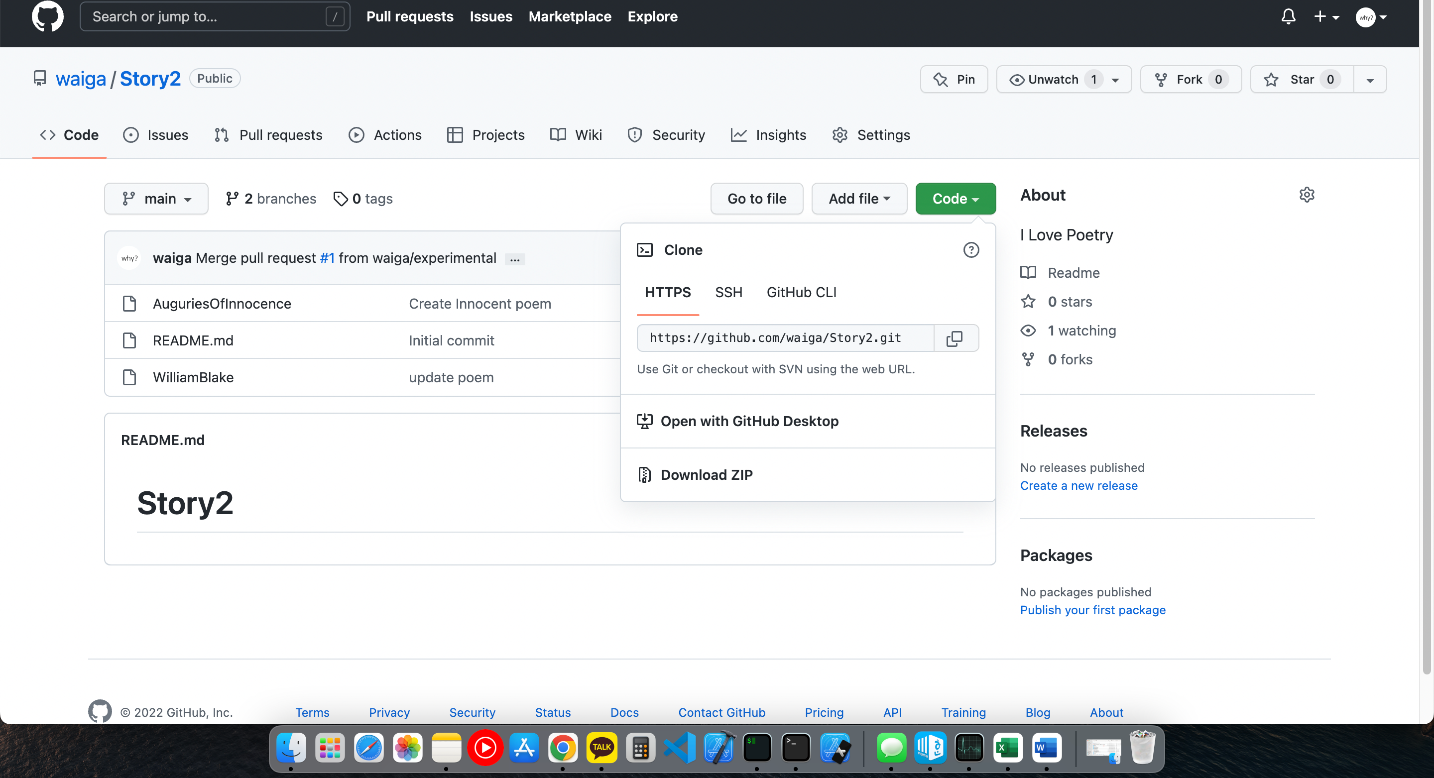This screenshot has height=778, width=1434.
Task: Open Notes app from the dock
Action: click(447, 748)
